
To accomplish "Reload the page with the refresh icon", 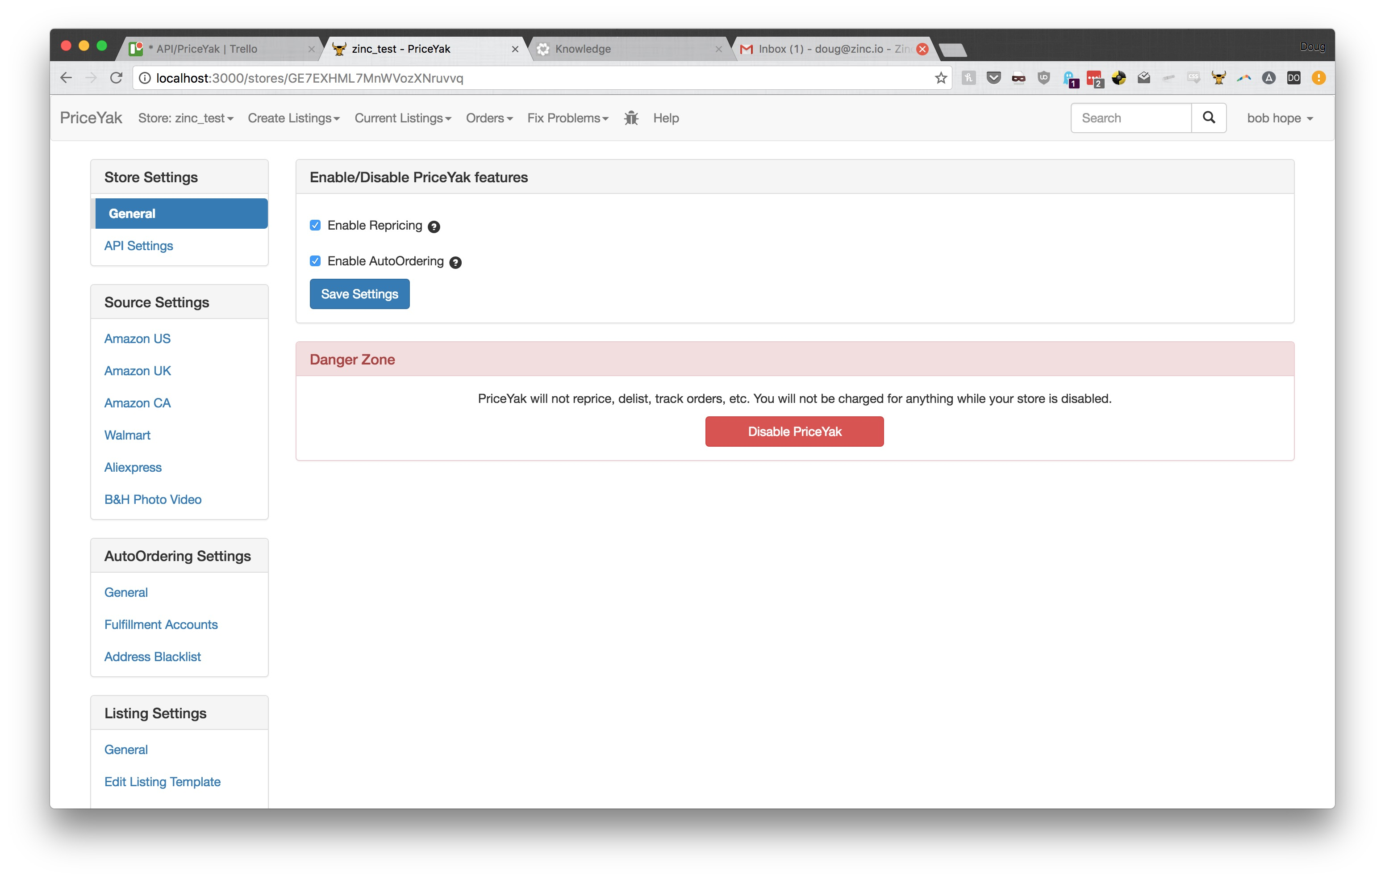I will pos(116,78).
